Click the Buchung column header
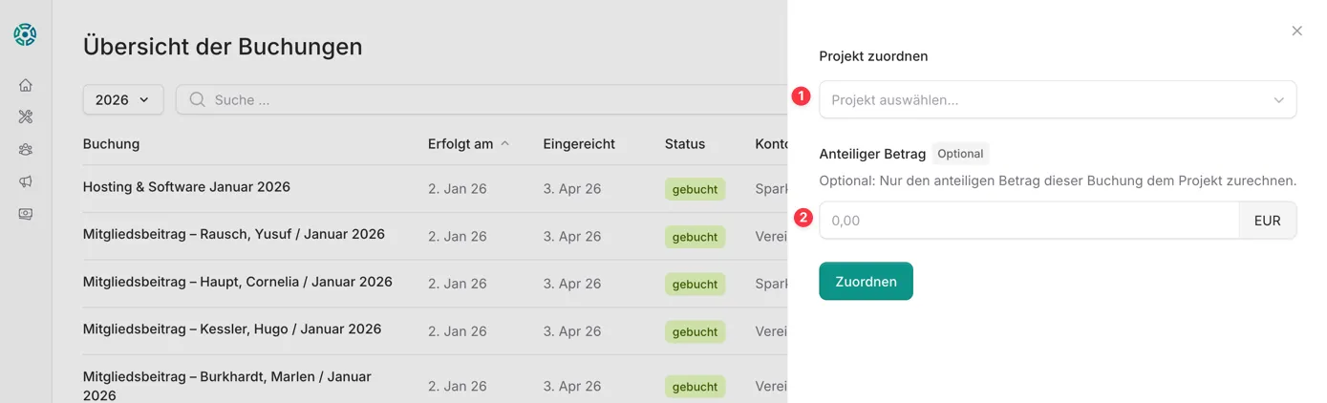The image size is (1327, 403). pyautogui.click(x=111, y=144)
